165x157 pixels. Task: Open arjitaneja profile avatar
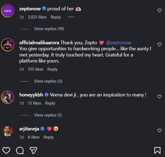tap(8, 131)
